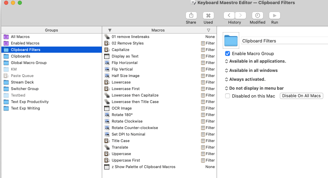Select the Lowercase then Capitalize macro

(160, 95)
